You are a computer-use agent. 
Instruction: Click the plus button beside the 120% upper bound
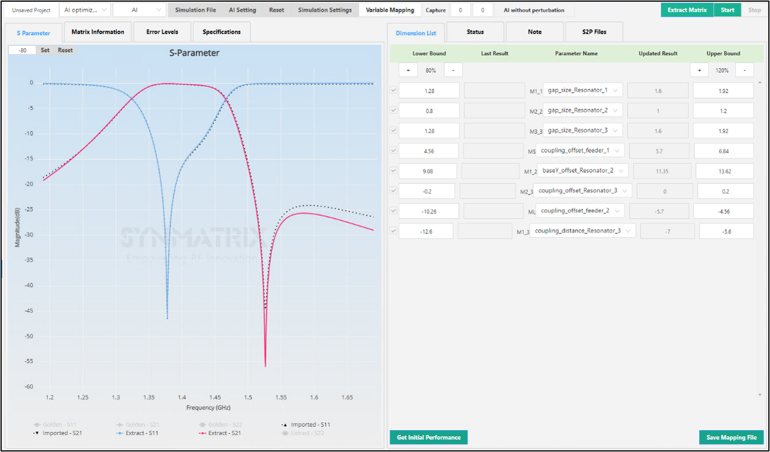(699, 70)
